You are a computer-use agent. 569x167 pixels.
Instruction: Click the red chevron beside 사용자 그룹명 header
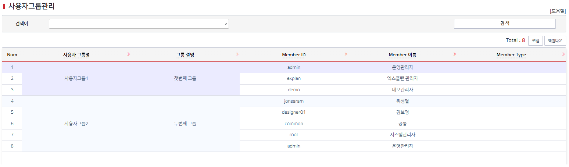pyautogui.click(x=128, y=54)
